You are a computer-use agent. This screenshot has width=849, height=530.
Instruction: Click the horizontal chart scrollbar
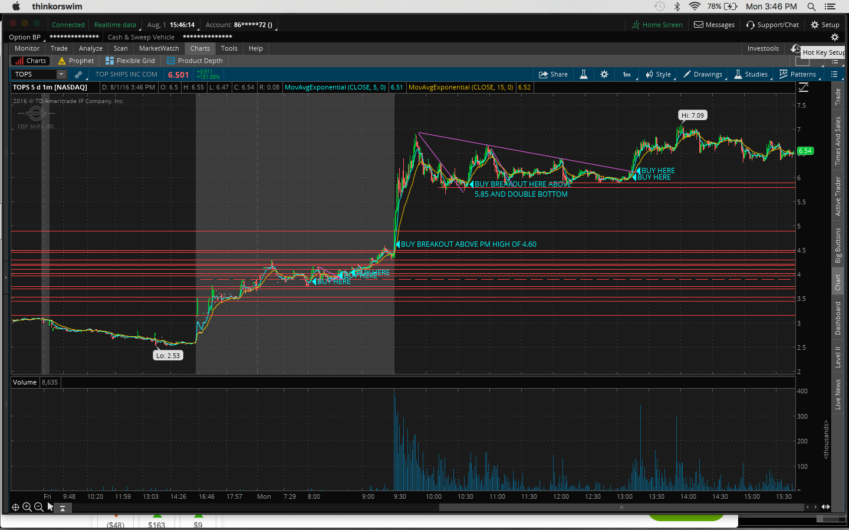[x=621, y=507]
